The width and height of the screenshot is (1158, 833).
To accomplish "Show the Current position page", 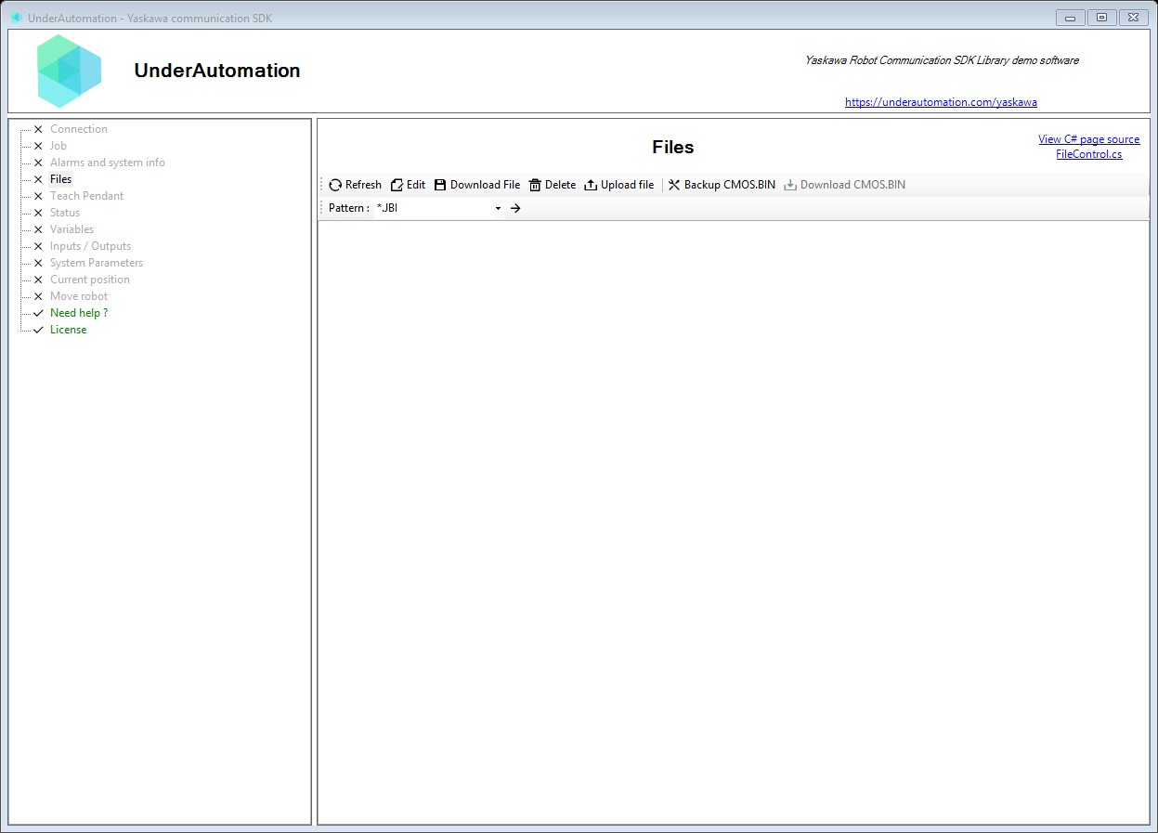I will click(x=90, y=280).
